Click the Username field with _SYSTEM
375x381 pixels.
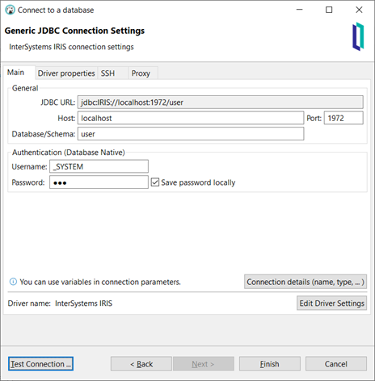(x=99, y=166)
